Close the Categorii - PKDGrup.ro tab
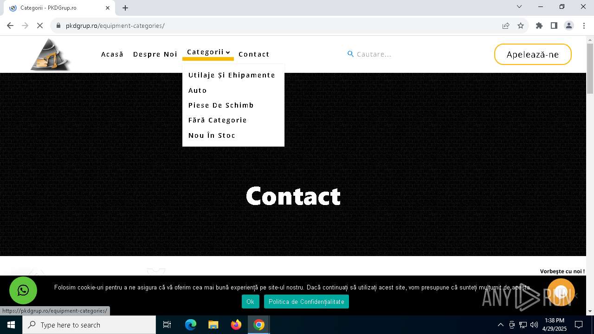Viewport: 594px width, 334px height. 108,8
